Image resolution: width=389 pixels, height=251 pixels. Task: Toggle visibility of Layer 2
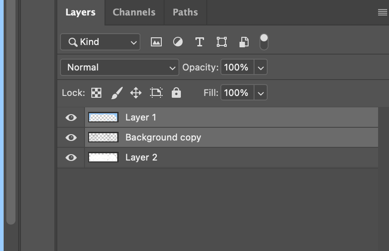point(71,158)
